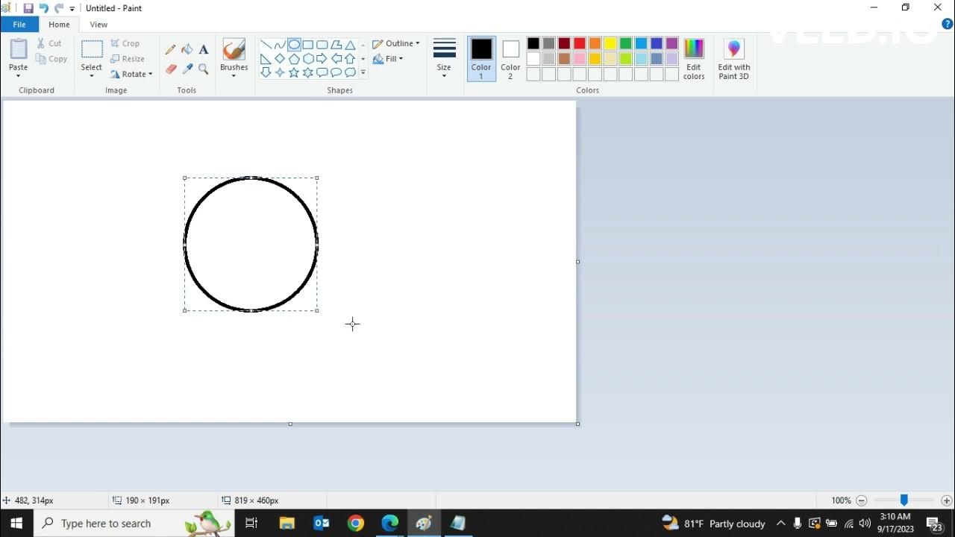Choose the Right triangle shape
This screenshot has height=537, width=955.
pyautogui.click(x=266, y=59)
